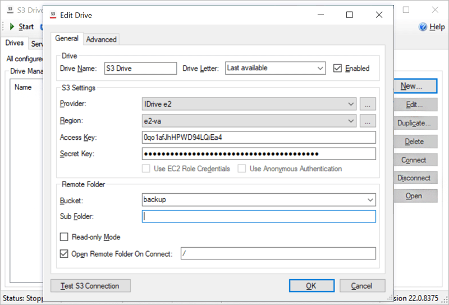Close the Edit Drive dialog
The image size is (449, 305).
coord(379,15)
